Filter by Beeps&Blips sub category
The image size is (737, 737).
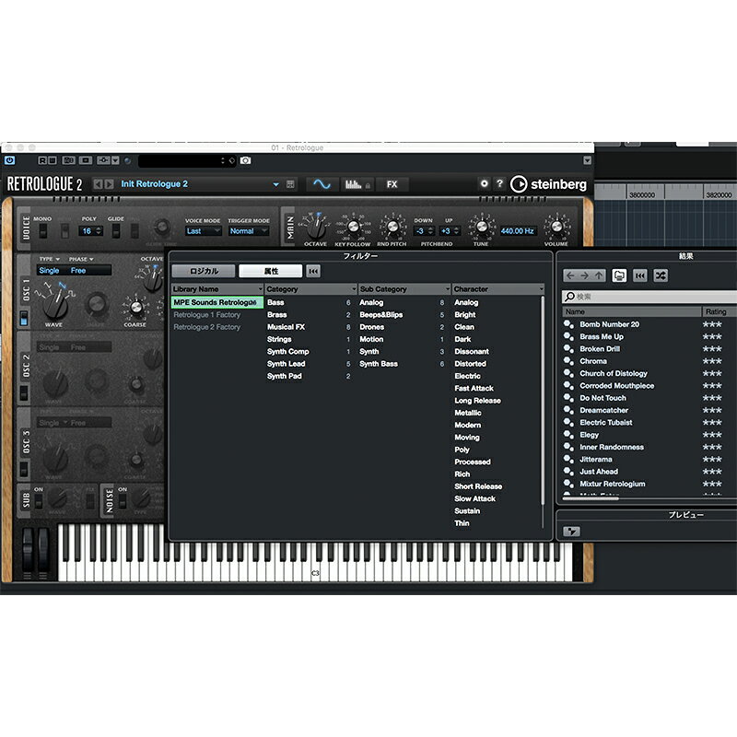404,315
